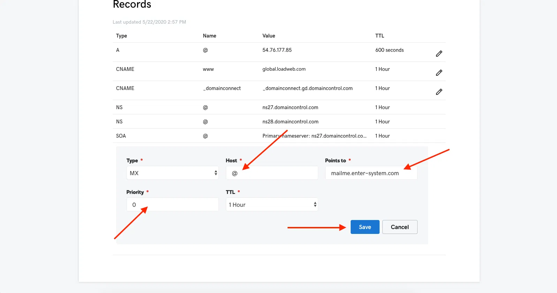Open the Type dropdown showing MX
This screenshot has height=293, width=557.
point(172,173)
